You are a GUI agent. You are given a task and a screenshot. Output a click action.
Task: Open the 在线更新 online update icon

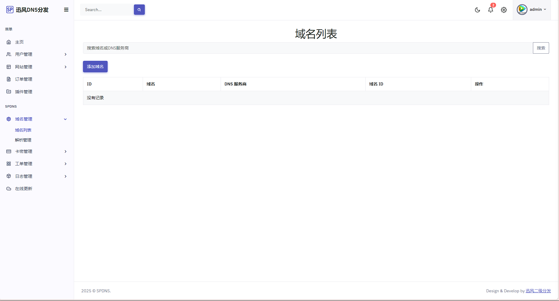click(9, 189)
